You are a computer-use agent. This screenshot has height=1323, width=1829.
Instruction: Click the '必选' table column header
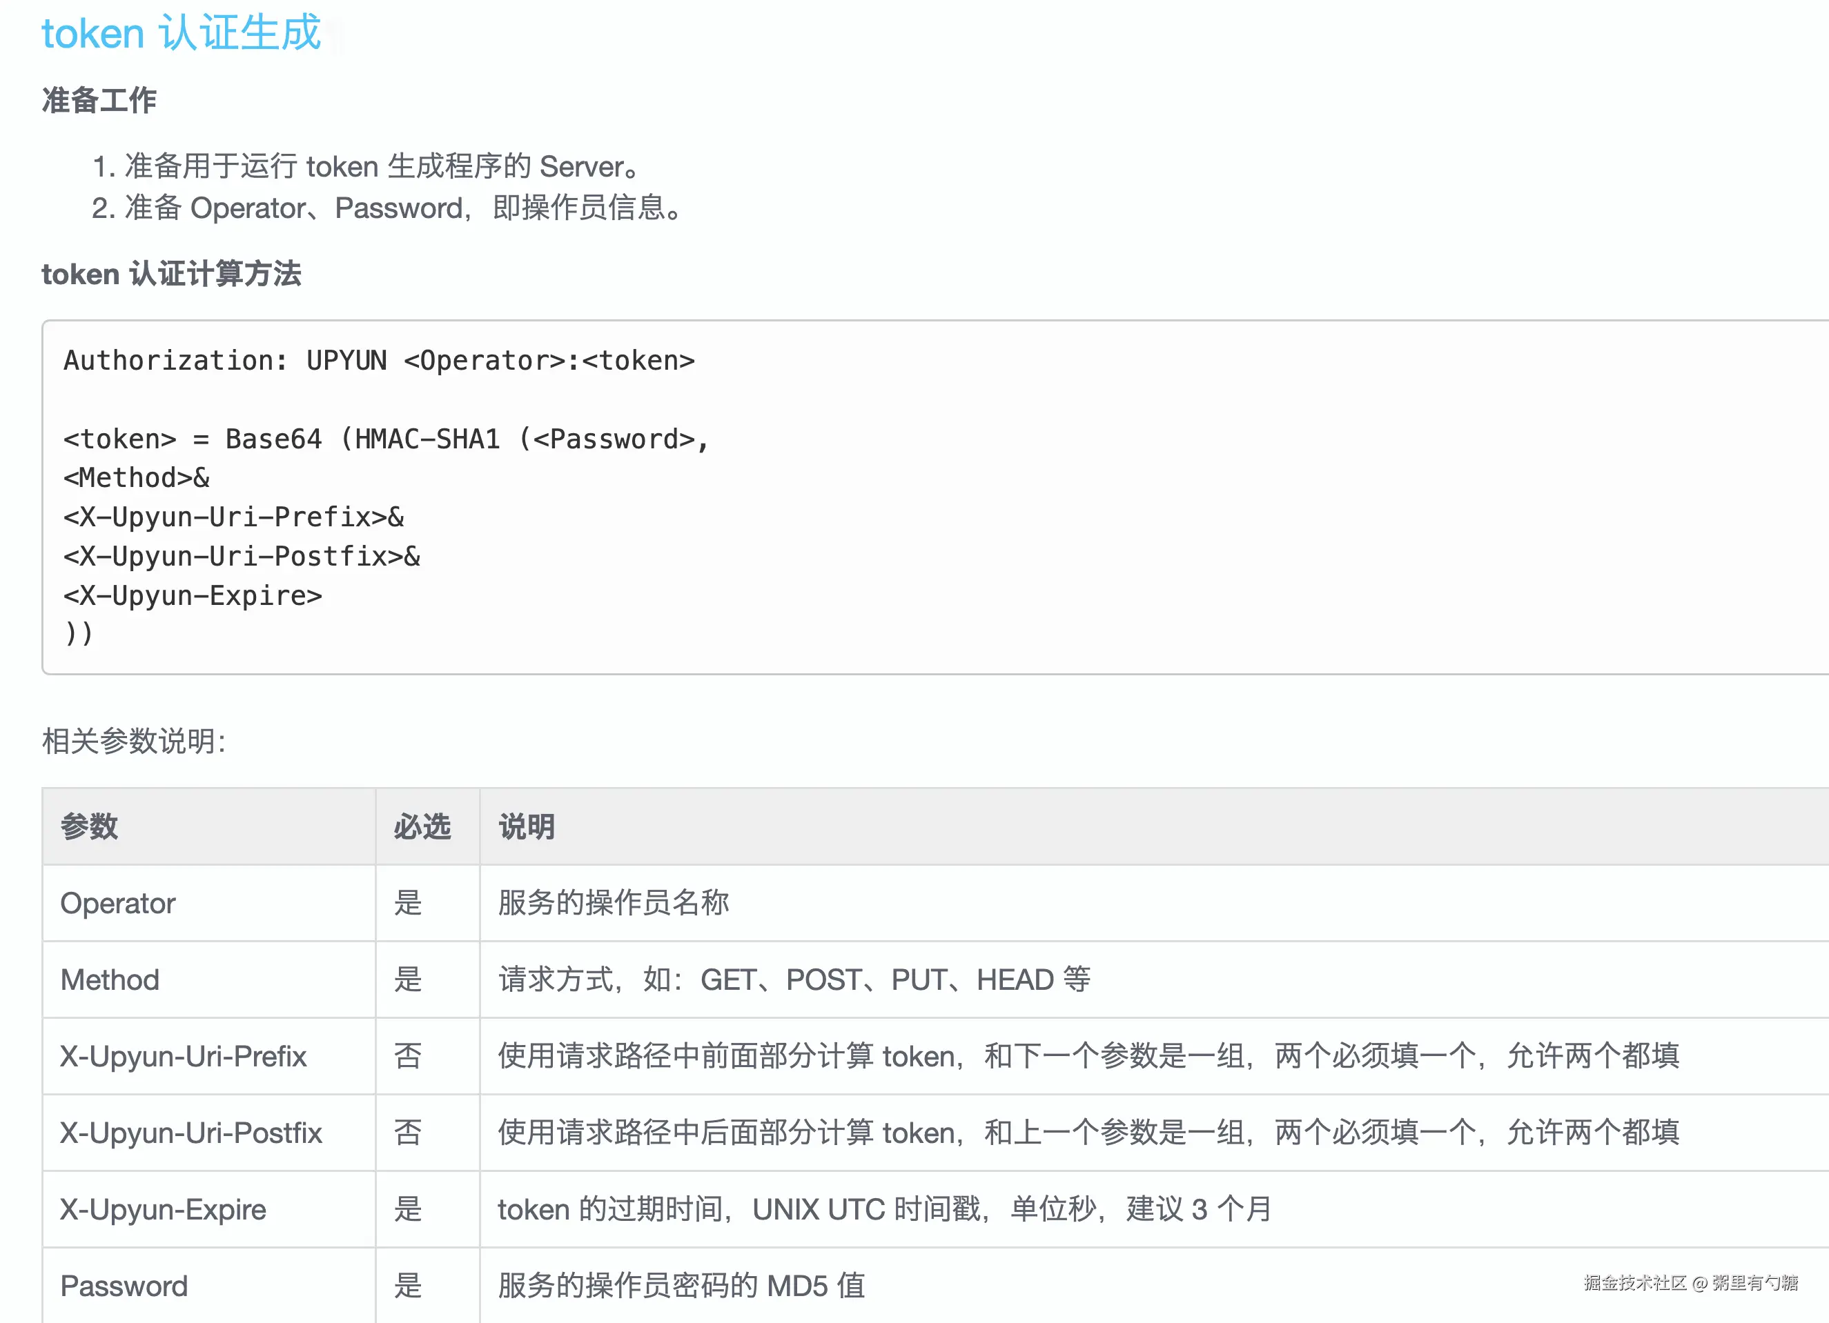[422, 826]
